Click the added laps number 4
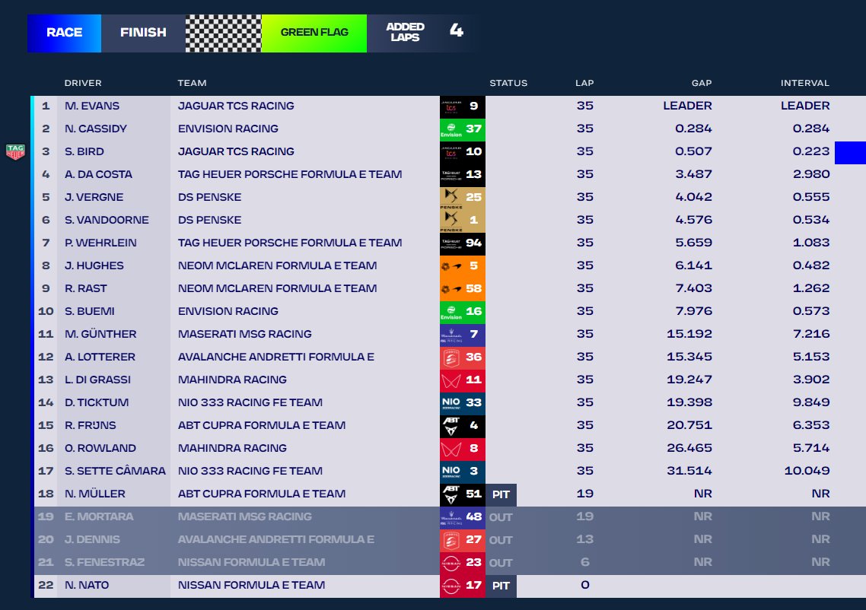 pyautogui.click(x=456, y=30)
